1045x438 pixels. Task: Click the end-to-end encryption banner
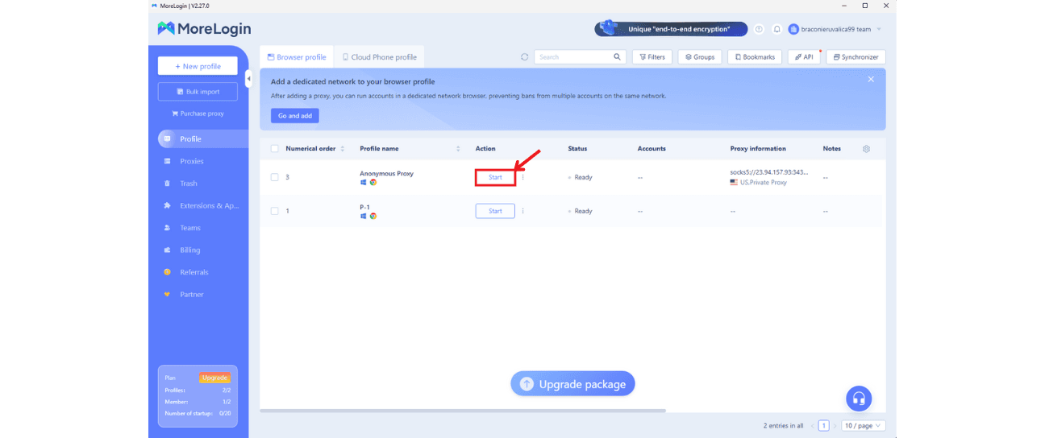coord(671,29)
